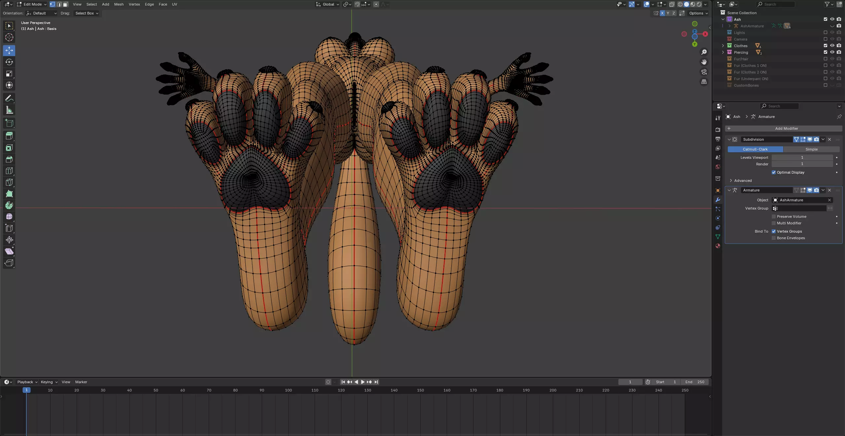The width and height of the screenshot is (845, 436).
Task: Activate the Move tool
Action: [9, 50]
